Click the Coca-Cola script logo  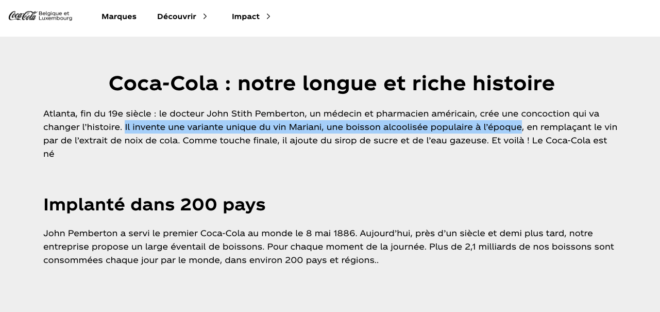coord(23,16)
